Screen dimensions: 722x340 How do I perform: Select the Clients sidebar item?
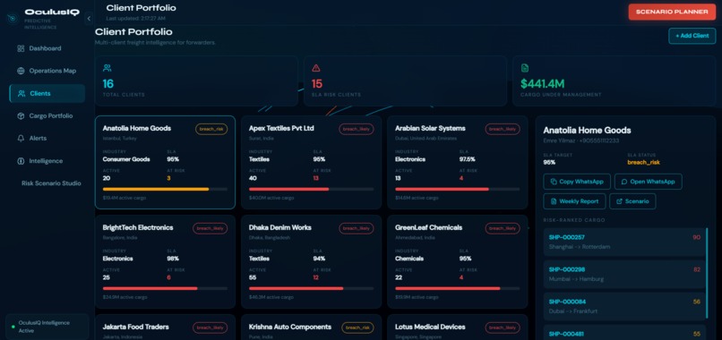coord(47,93)
